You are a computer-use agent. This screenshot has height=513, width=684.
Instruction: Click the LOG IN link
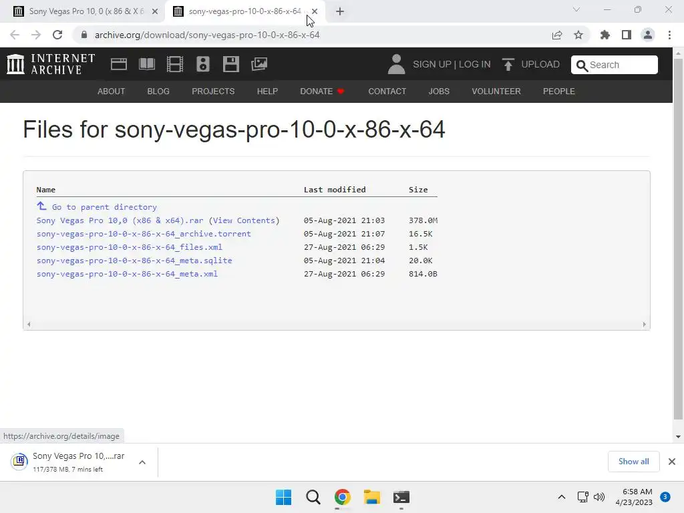click(x=475, y=64)
